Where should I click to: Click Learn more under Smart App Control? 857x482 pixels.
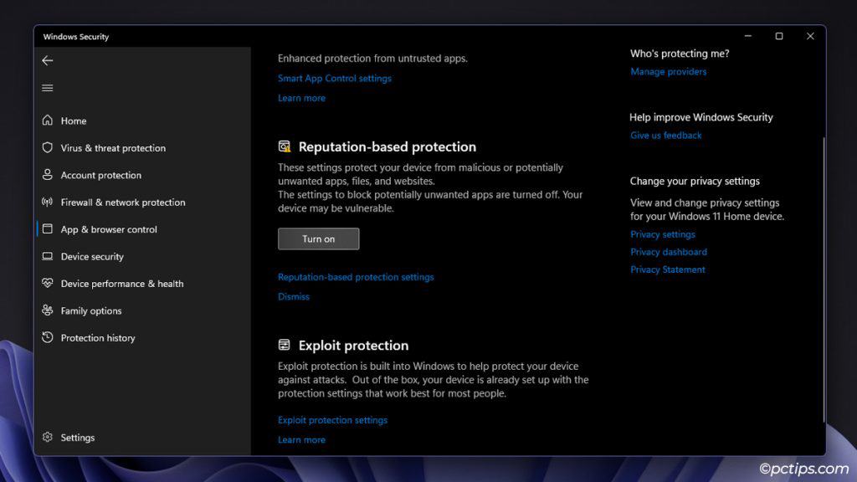point(301,98)
